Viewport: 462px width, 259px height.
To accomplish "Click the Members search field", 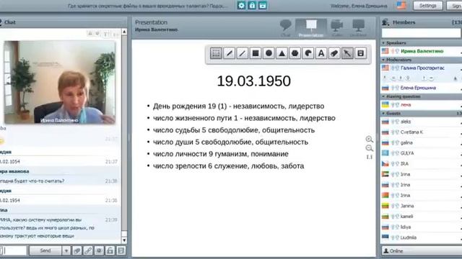I will point(421,33).
